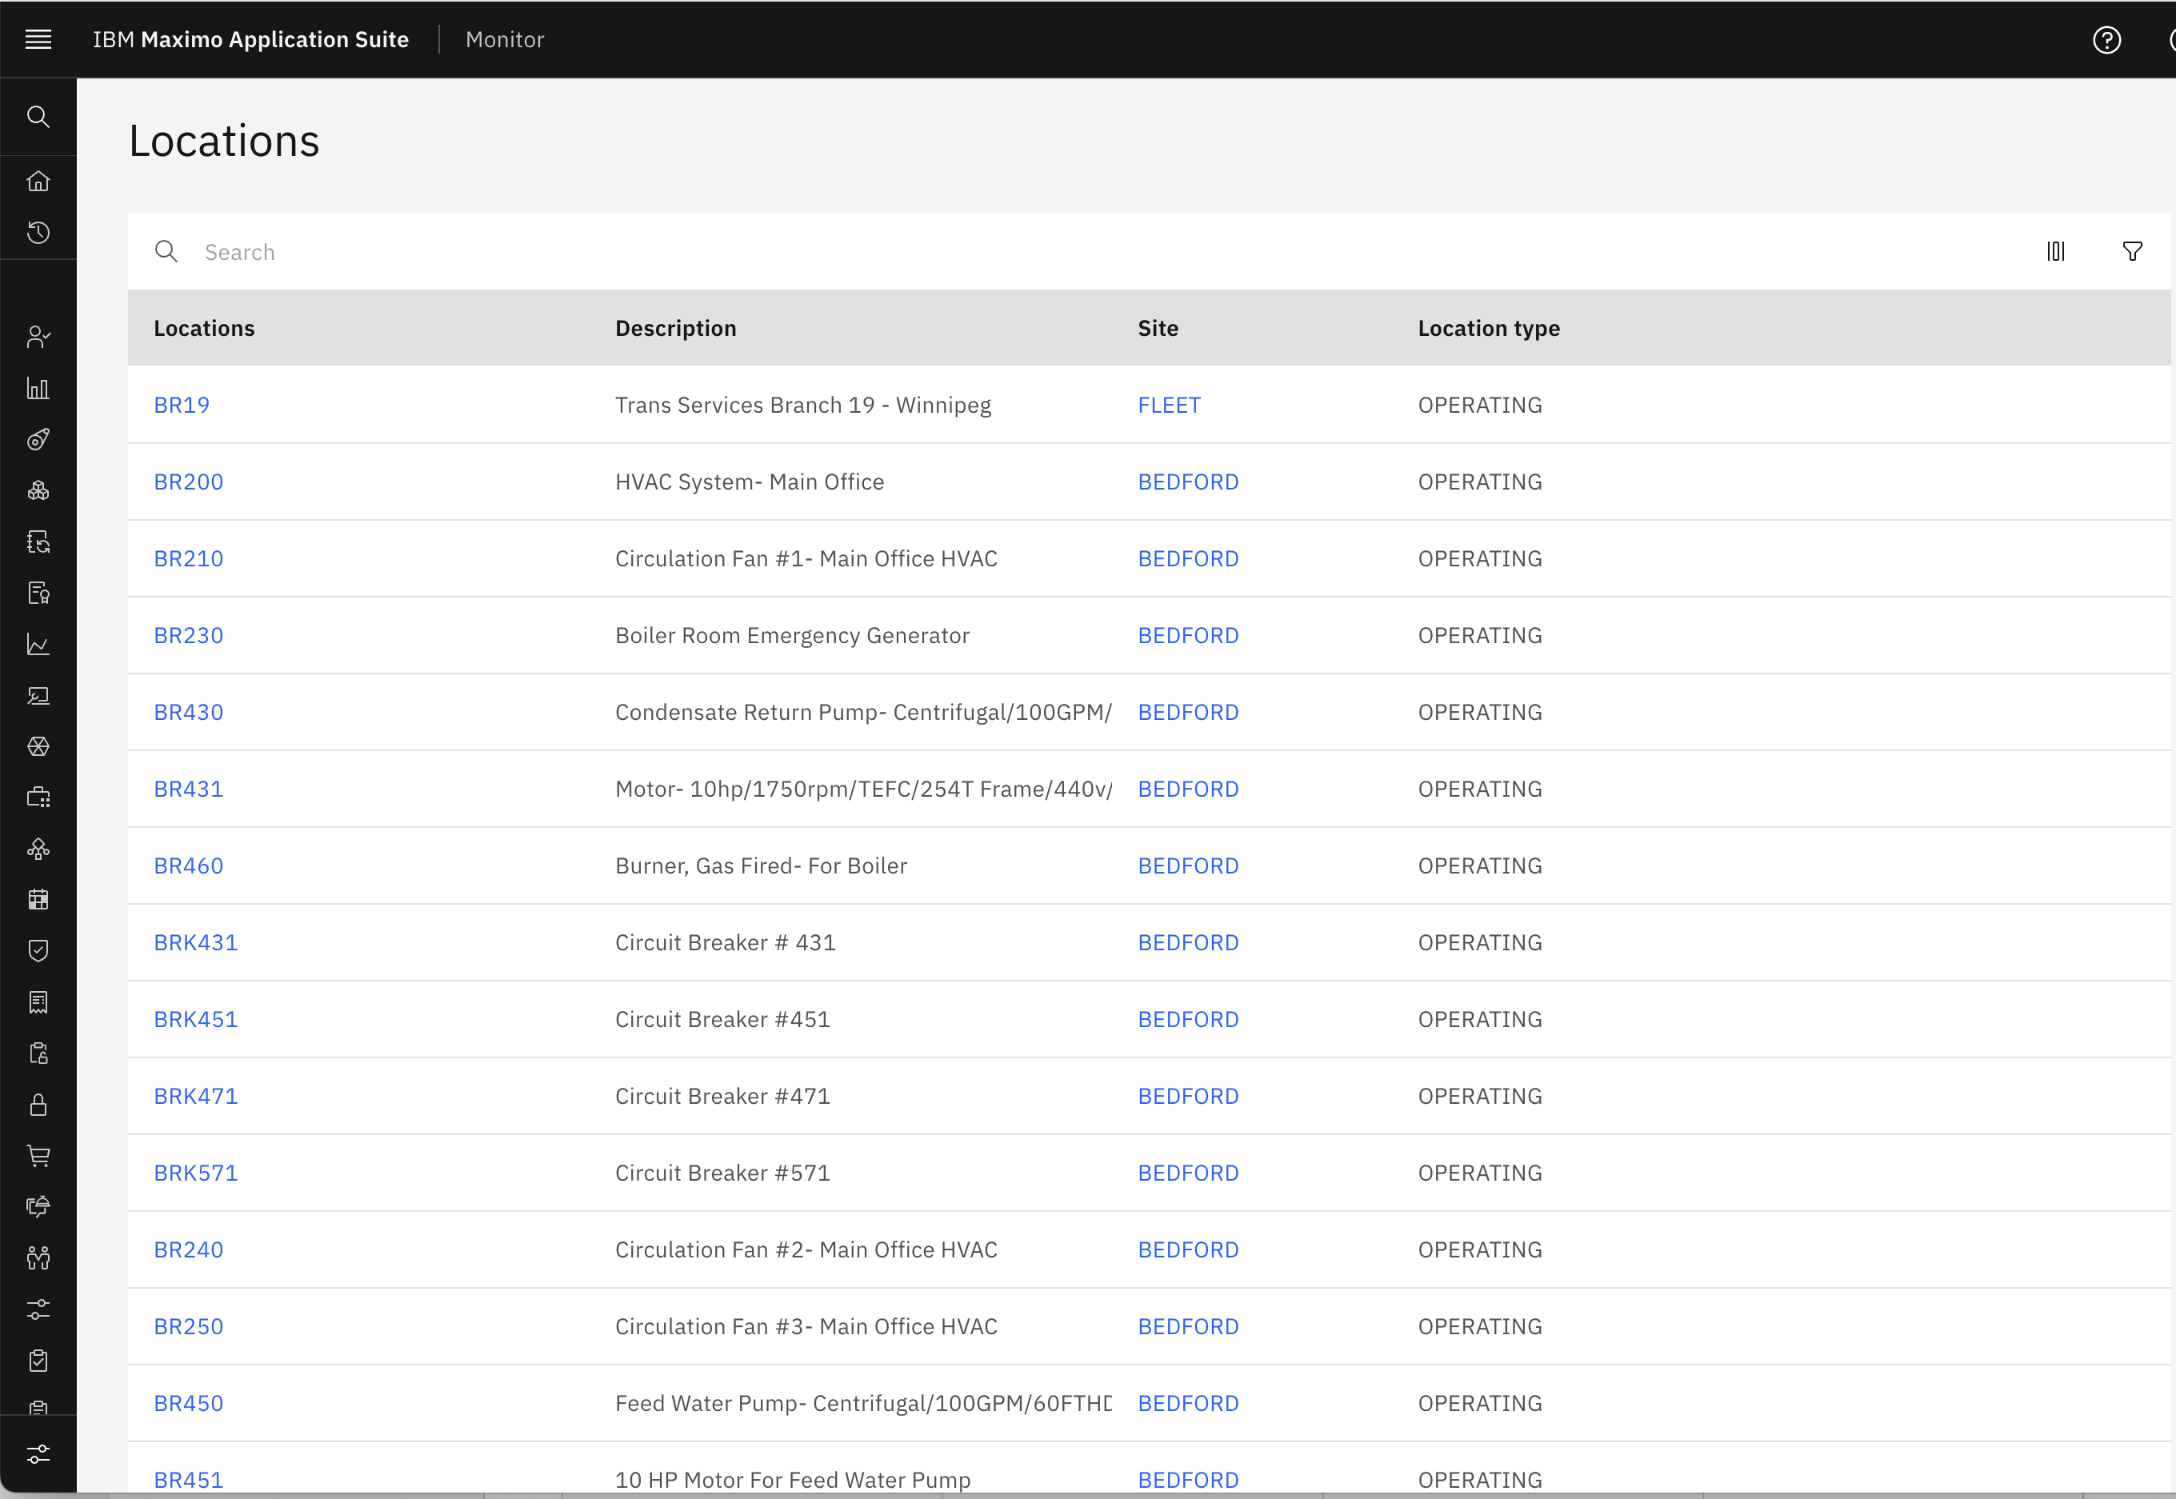
Task: Select 'Trans Services Branch 19 - Winnipeg' text
Action: (x=803, y=405)
